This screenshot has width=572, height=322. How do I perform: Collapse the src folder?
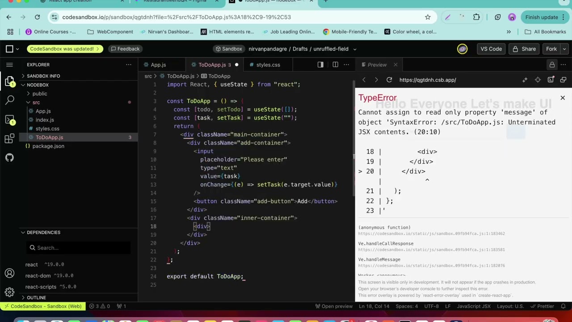click(x=36, y=102)
